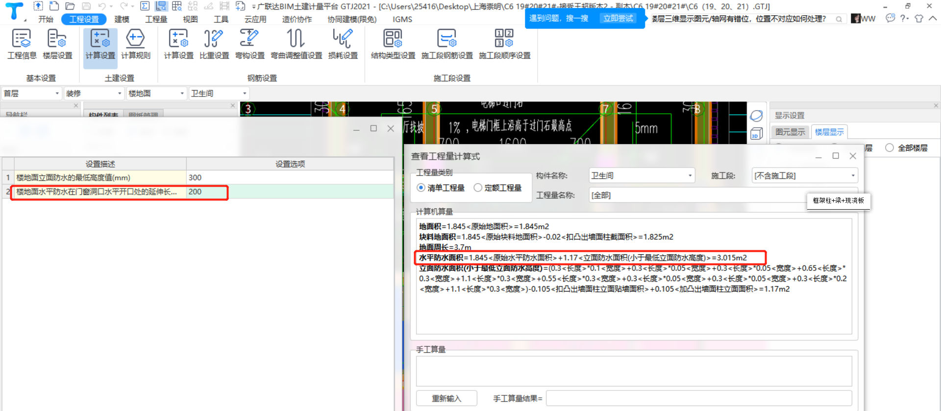This screenshot has width=941, height=411.
Task: Open 比重设置 tool
Action: pyautogui.click(x=214, y=45)
